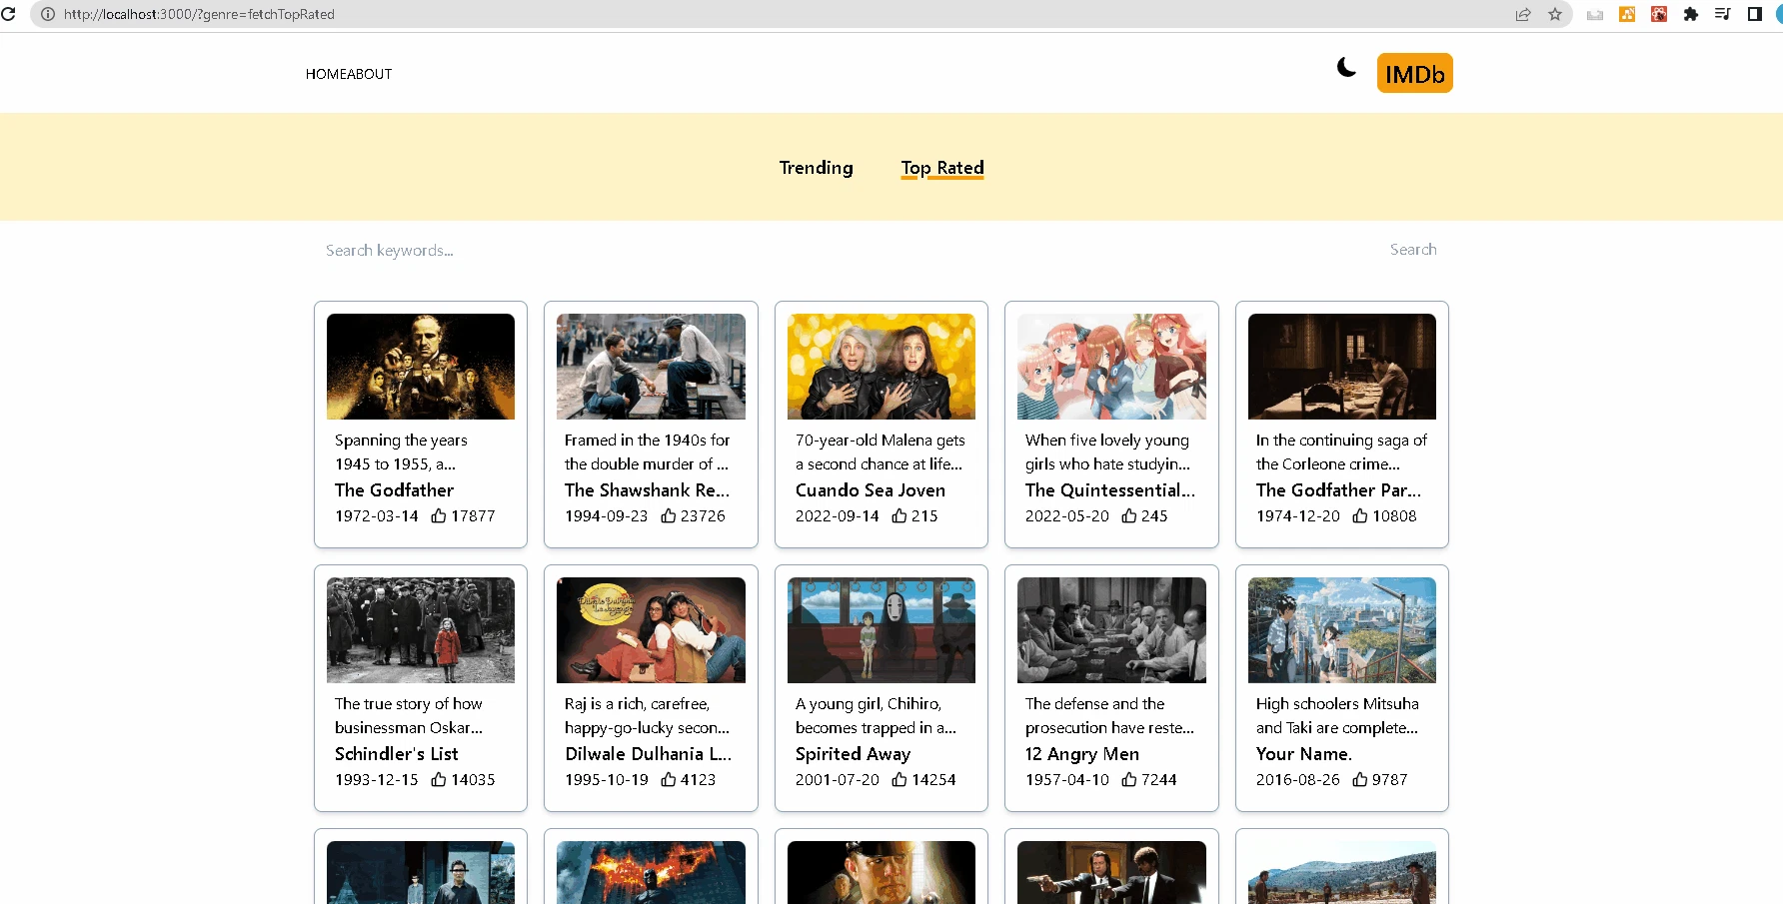Switch to the Trending tab

[817, 168]
